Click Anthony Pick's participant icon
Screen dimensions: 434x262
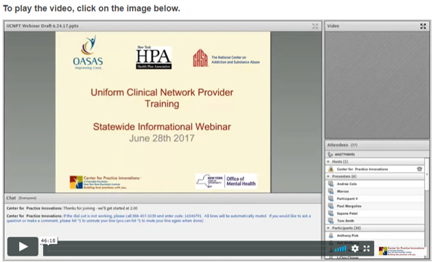[330, 235]
